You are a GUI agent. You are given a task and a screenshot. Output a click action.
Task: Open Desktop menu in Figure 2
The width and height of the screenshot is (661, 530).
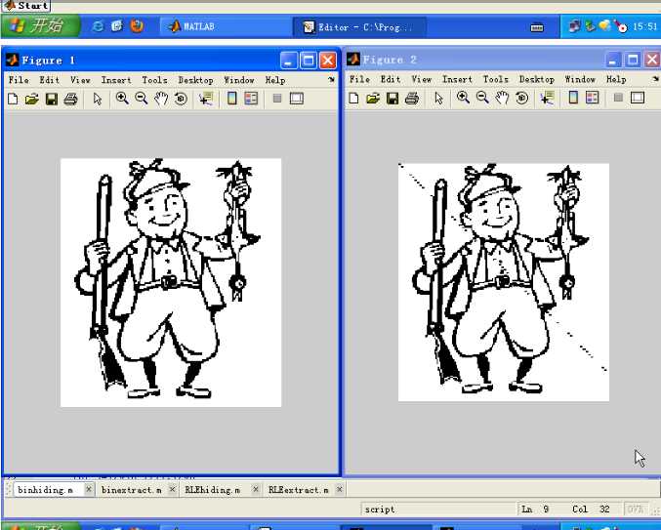[x=537, y=79]
